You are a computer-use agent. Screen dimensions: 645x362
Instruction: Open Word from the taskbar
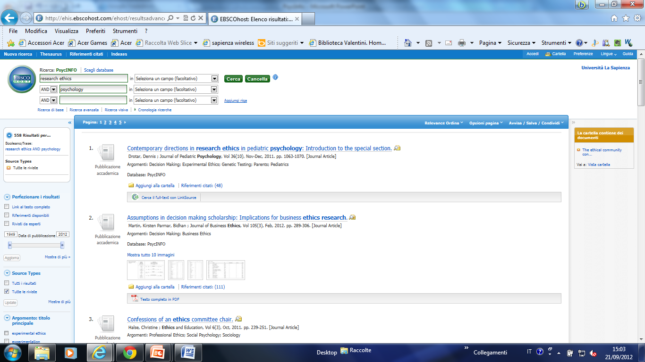point(188,352)
